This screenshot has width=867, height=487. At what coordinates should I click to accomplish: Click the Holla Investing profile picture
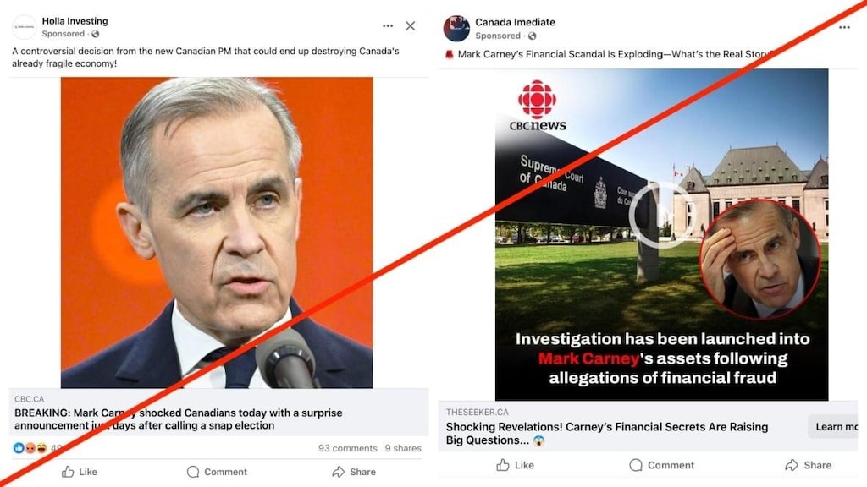(23, 26)
